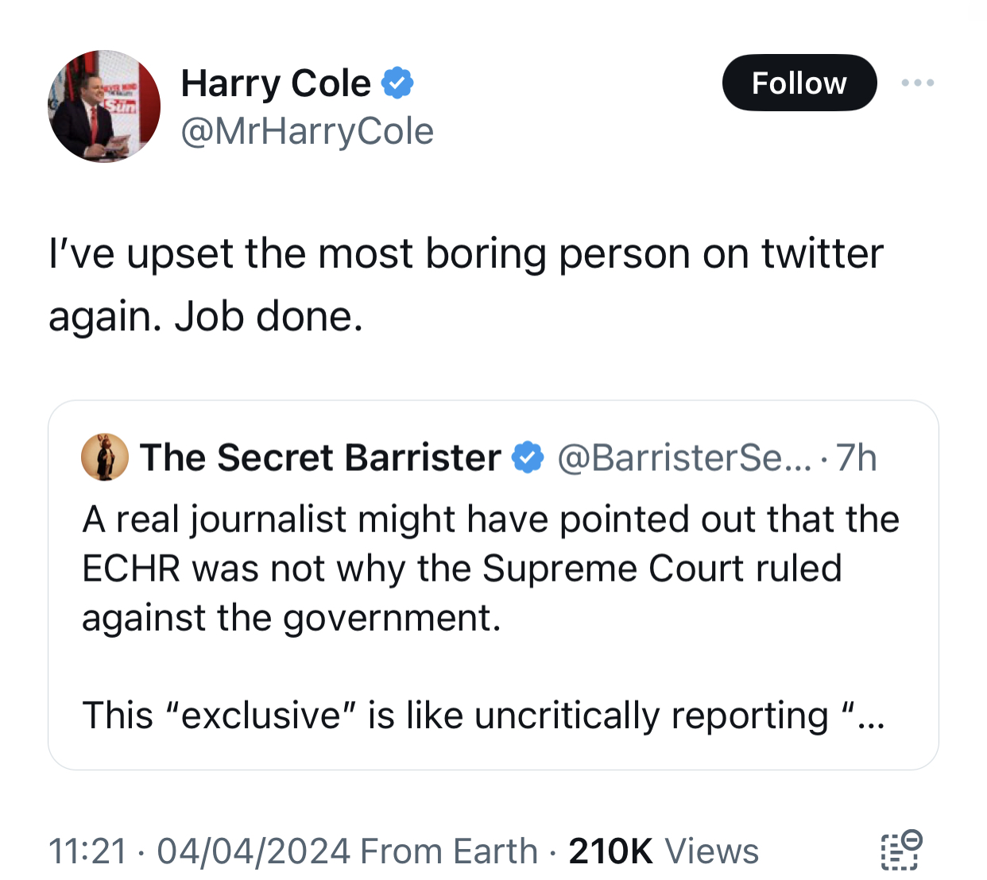Click the blue verified badge beside Harry Cole
This screenshot has width=987, height=880.
point(397,83)
